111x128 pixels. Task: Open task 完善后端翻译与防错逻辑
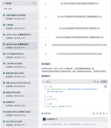[19, 17]
